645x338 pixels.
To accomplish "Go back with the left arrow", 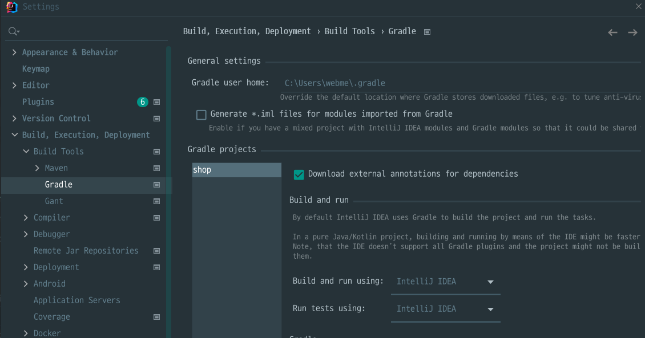I will click(x=612, y=32).
